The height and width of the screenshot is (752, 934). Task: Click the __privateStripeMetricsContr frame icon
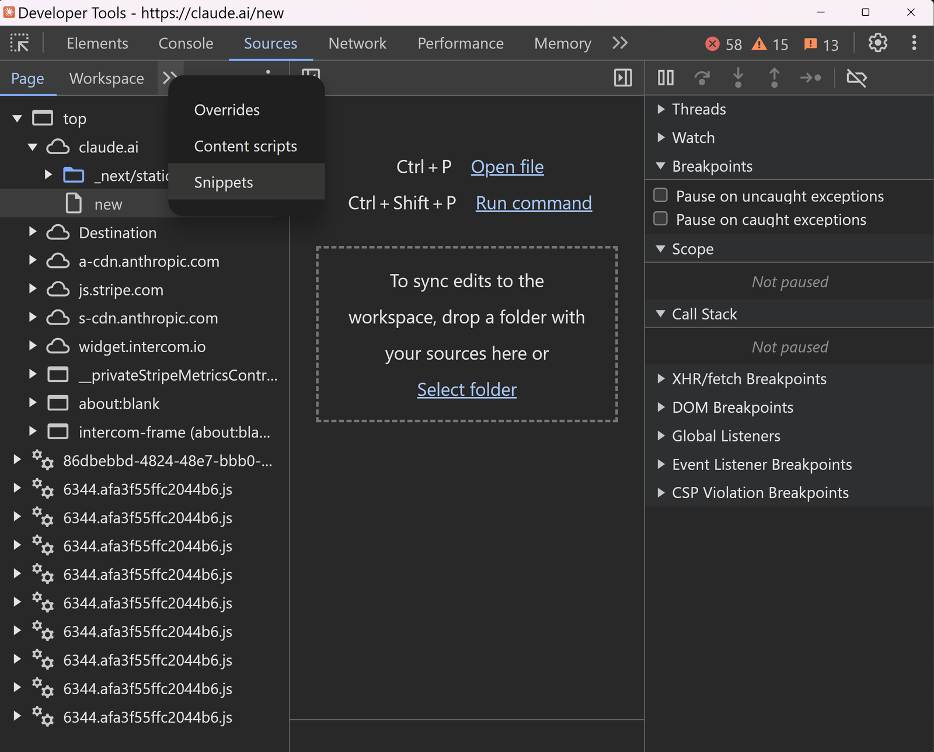click(58, 375)
